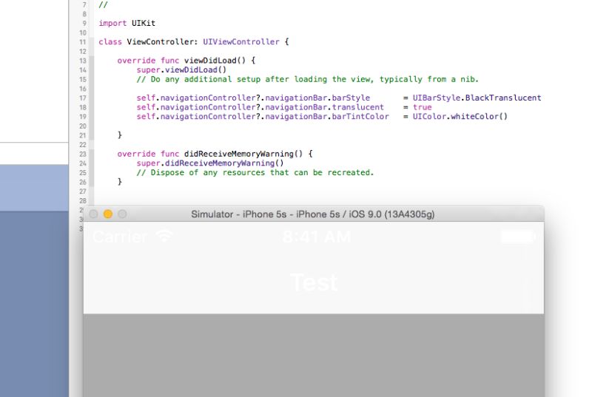
Task: Click the Wi-Fi icon in simulator status bar
Action: tap(164, 236)
